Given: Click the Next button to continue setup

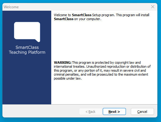Looking at the screenshot, I should pos(114,112).
